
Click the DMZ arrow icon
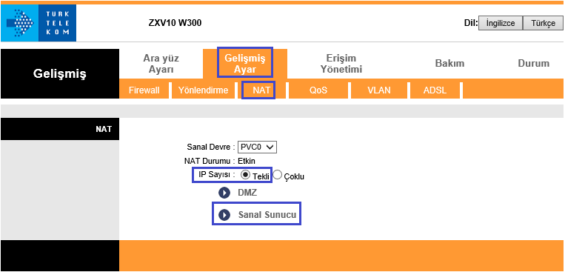[x=224, y=193]
